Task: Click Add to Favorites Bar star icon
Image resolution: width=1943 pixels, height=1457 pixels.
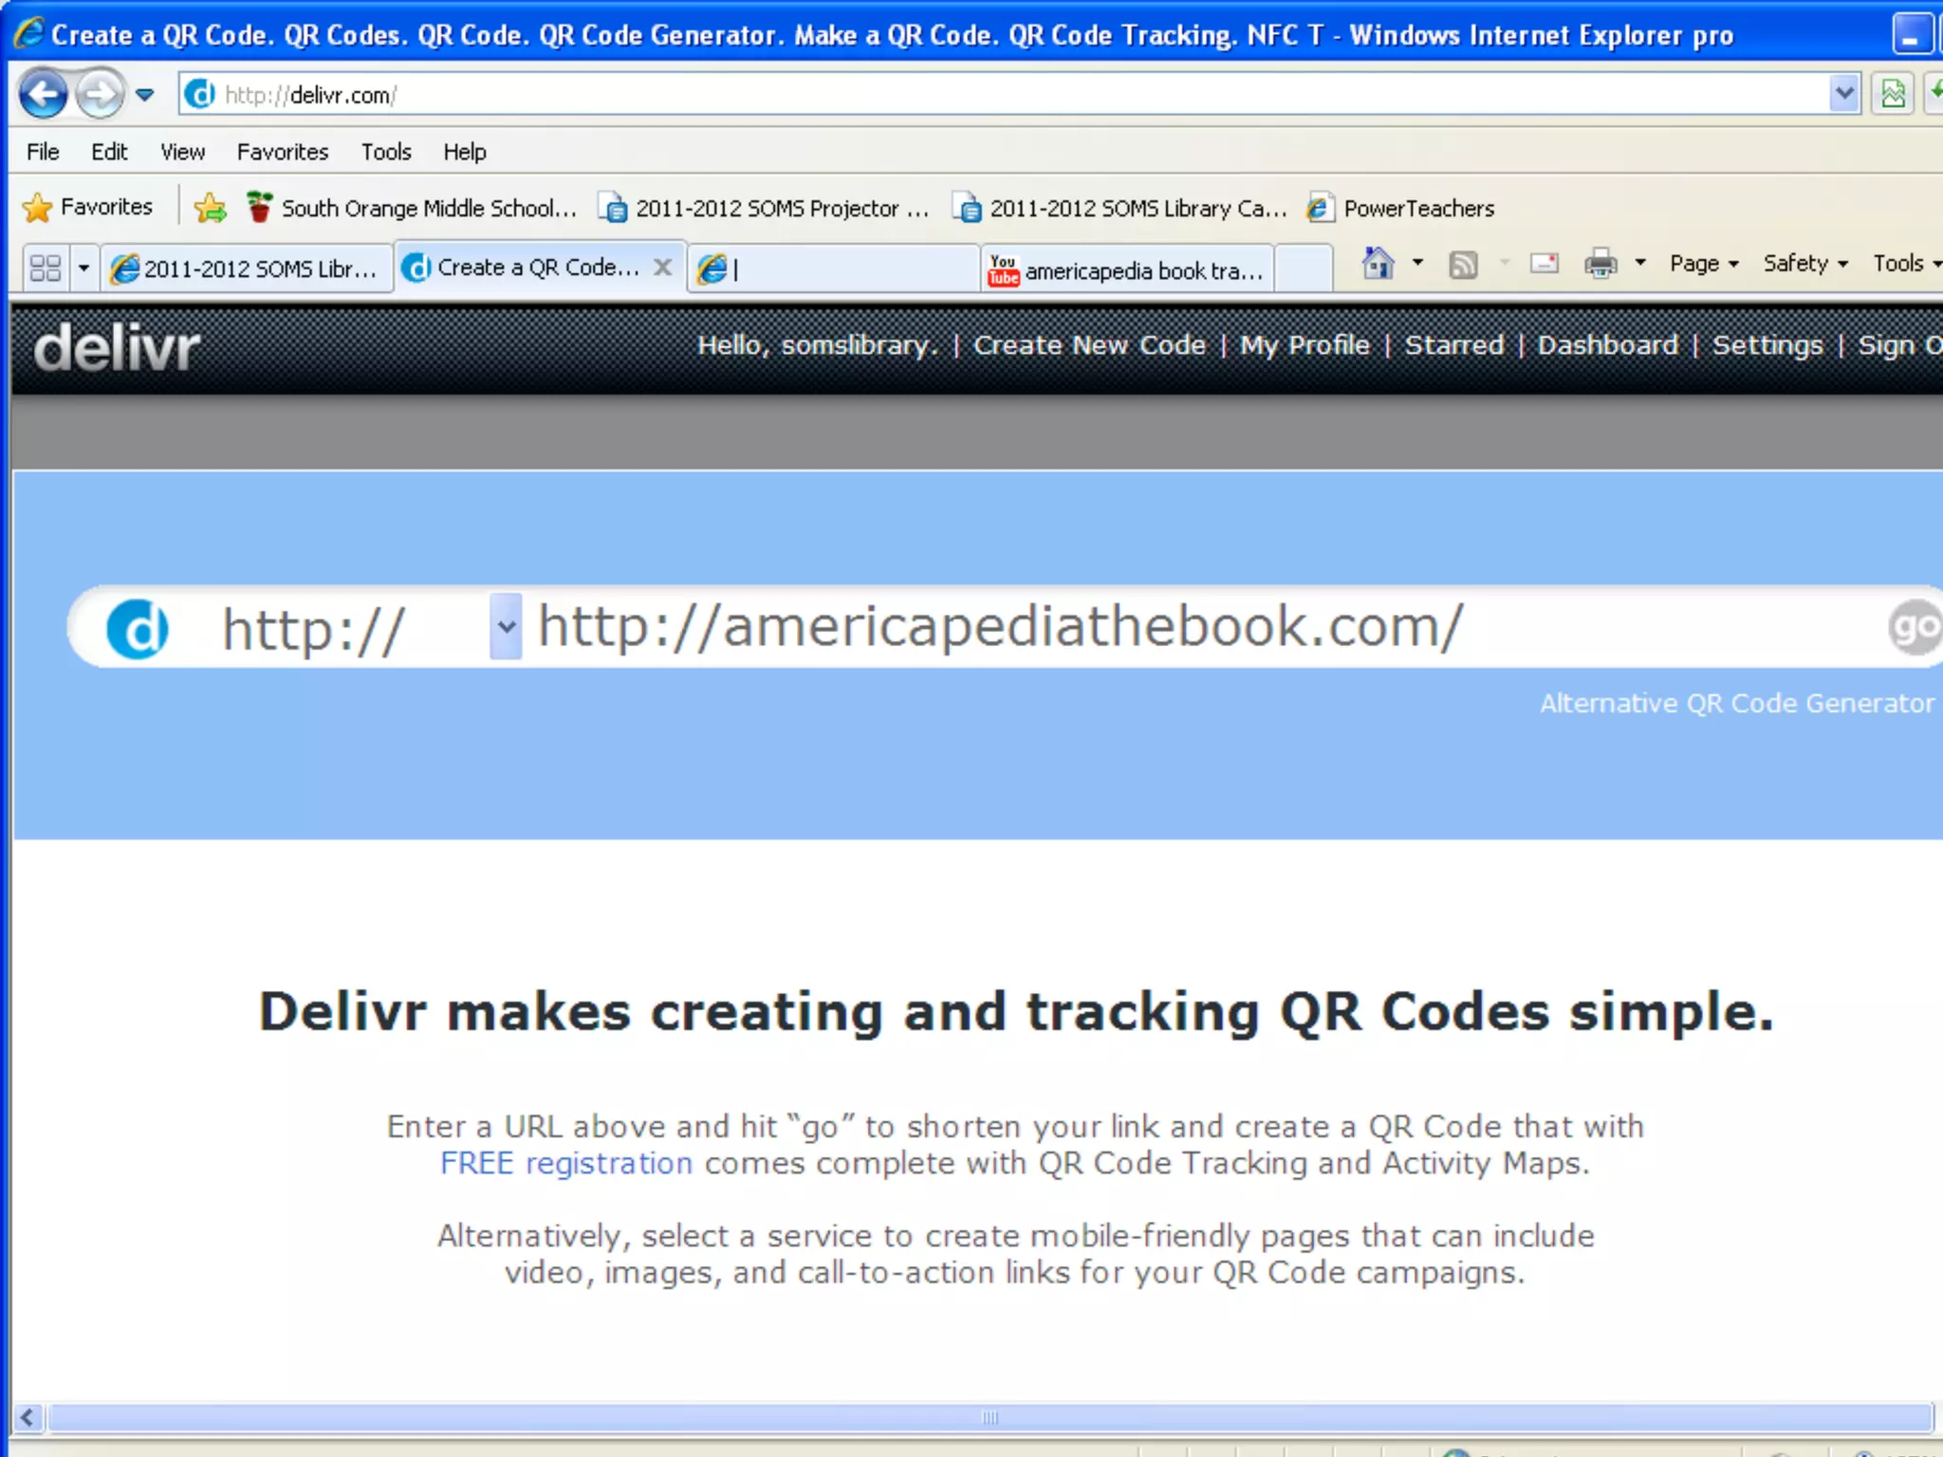Action: [210, 208]
